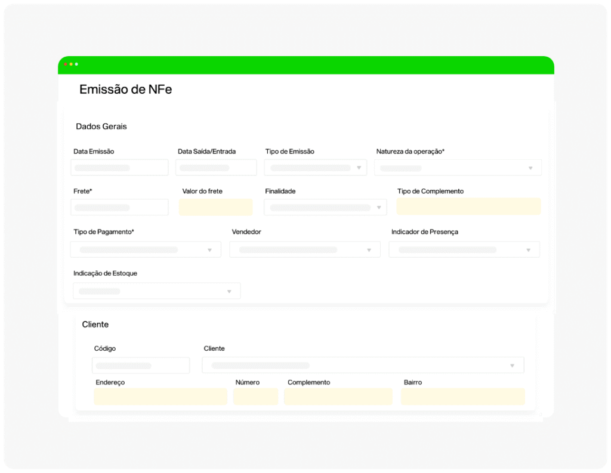Expand the Indicação de Estoque dropdown
Image resolution: width=611 pixels, height=473 pixels.
tap(157, 291)
